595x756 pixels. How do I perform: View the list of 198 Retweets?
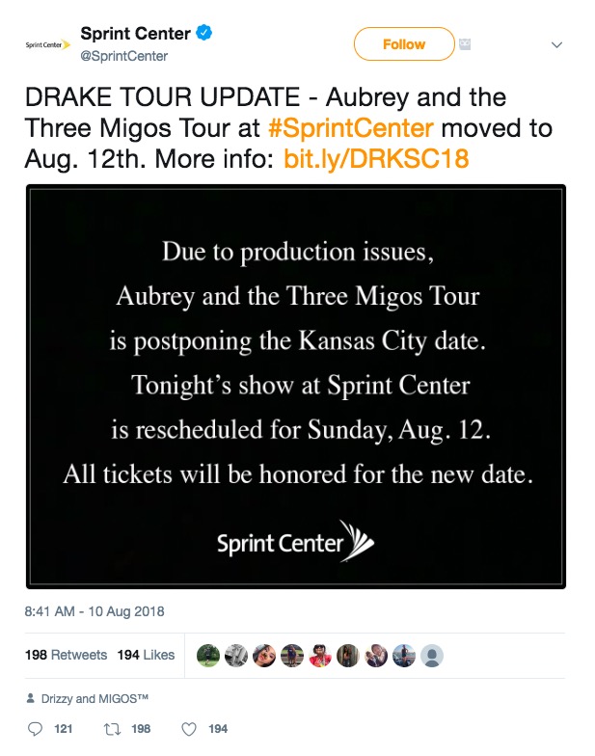click(x=66, y=655)
